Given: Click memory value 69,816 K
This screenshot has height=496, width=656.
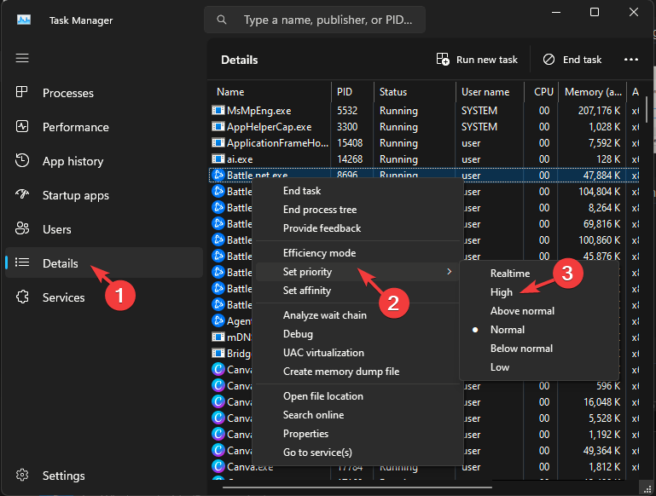Looking at the screenshot, I should pyautogui.click(x=601, y=224).
